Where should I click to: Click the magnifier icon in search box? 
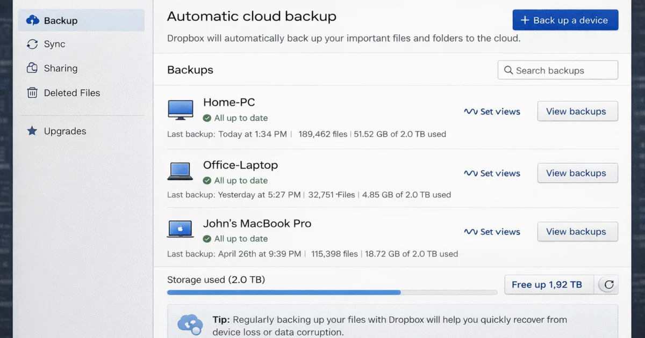(508, 70)
